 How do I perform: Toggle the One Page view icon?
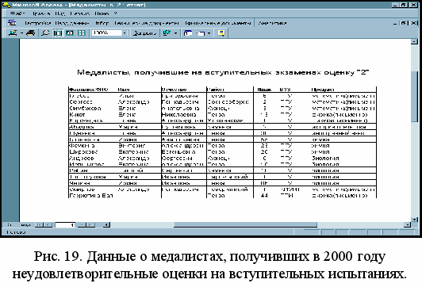(58, 33)
